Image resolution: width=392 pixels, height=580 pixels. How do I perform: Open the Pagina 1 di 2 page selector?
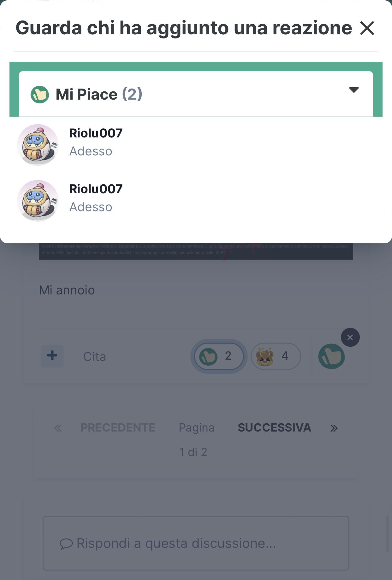coord(196,440)
